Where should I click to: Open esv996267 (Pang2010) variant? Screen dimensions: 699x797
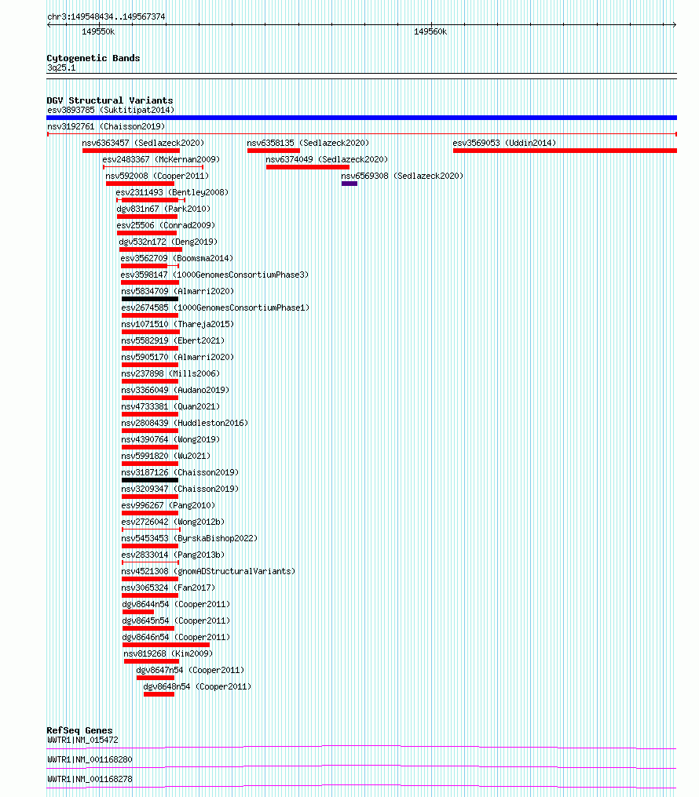click(x=168, y=505)
